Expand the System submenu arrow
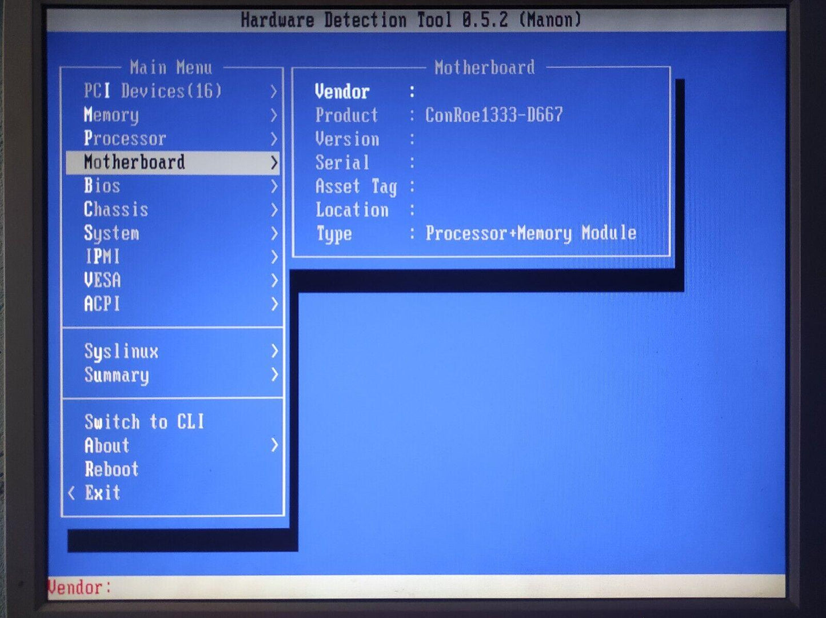The height and width of the screenshot is (618, 826). click(x=274, y=233)
